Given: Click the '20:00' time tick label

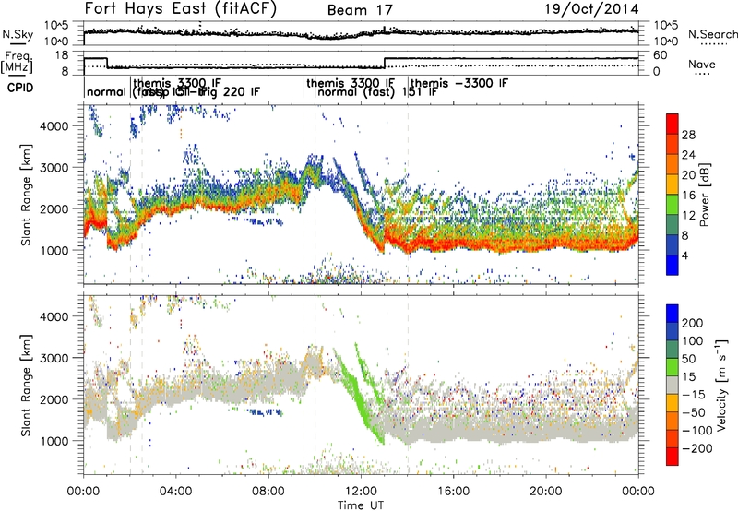Looking at the screenshot, I should [546, 492].
